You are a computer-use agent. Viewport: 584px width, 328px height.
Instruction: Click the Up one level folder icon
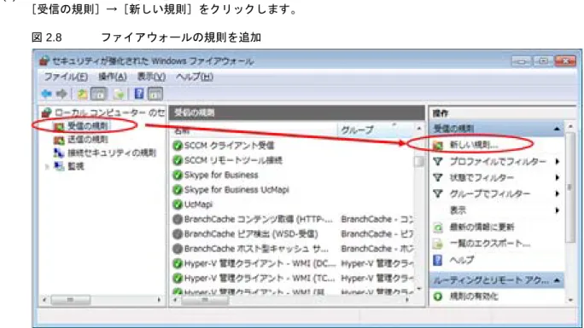point(82,94)
